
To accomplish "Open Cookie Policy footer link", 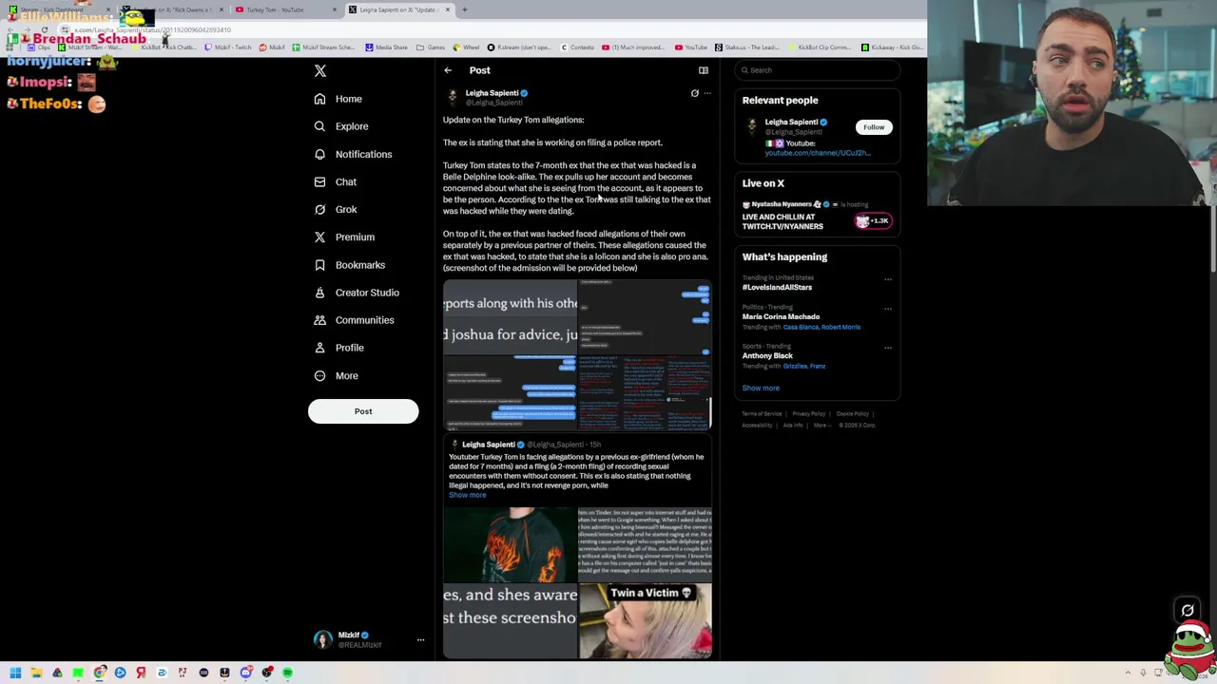I will point(853,414).
